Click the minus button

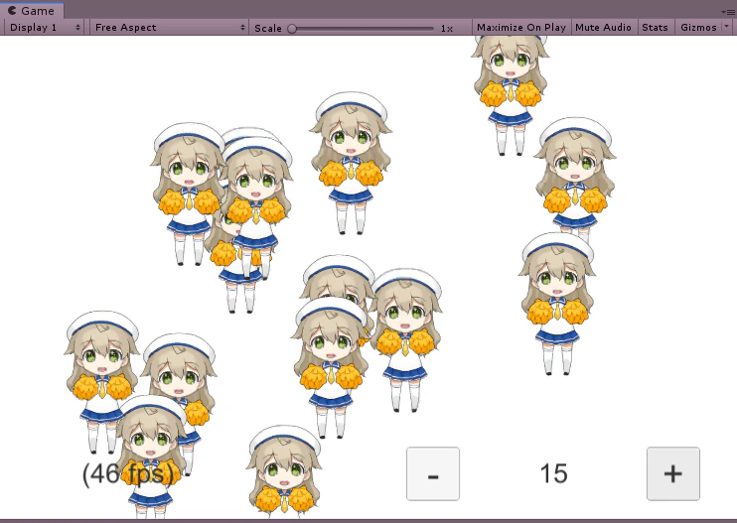(433, 473)
